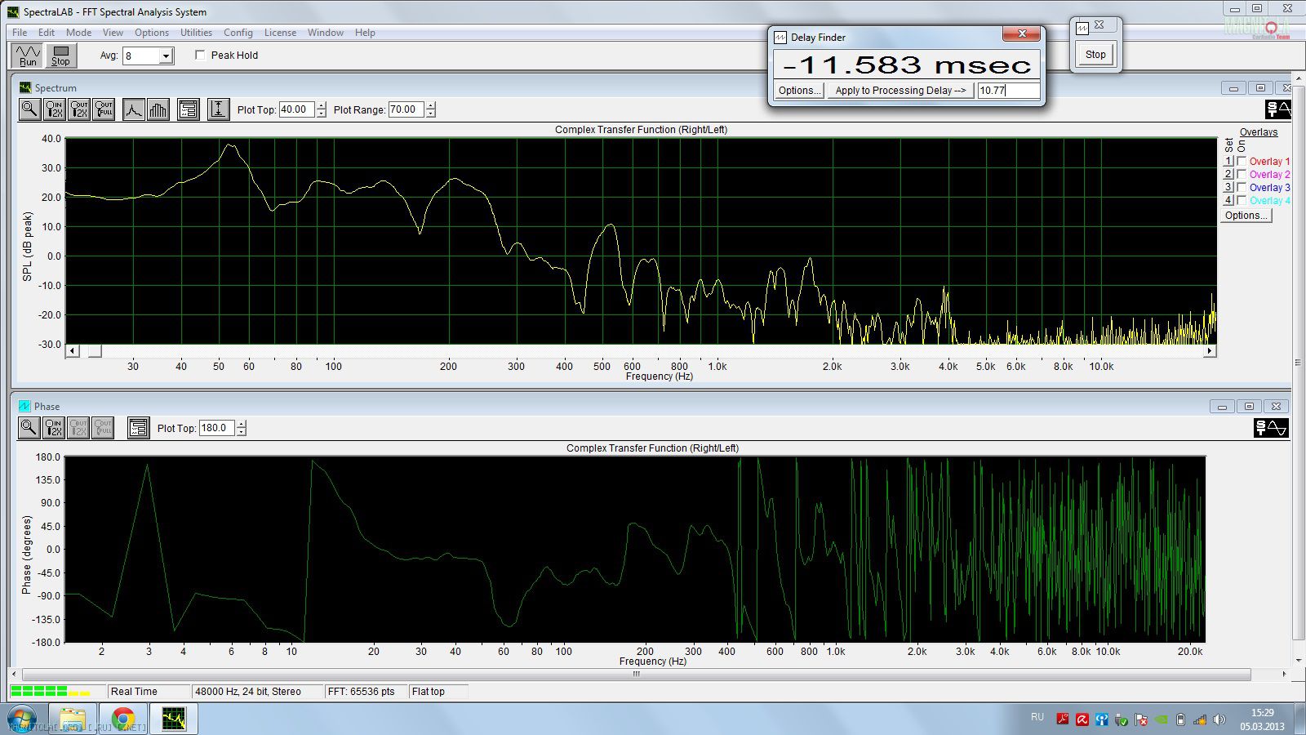Open the Utilities menu

click(196, 33)
